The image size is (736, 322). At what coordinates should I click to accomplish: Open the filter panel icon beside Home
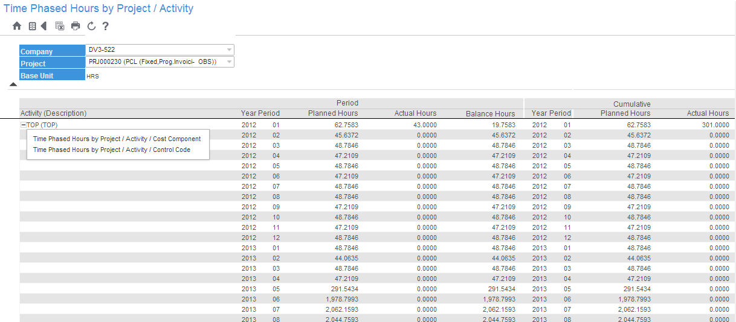(x=32, y=26)
